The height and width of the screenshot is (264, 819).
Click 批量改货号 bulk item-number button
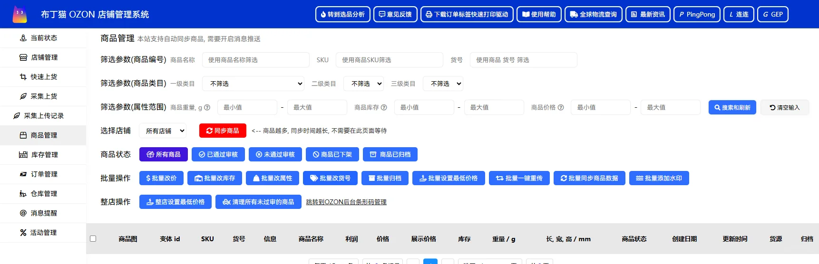pyautogui.click(x=330, y=178)
